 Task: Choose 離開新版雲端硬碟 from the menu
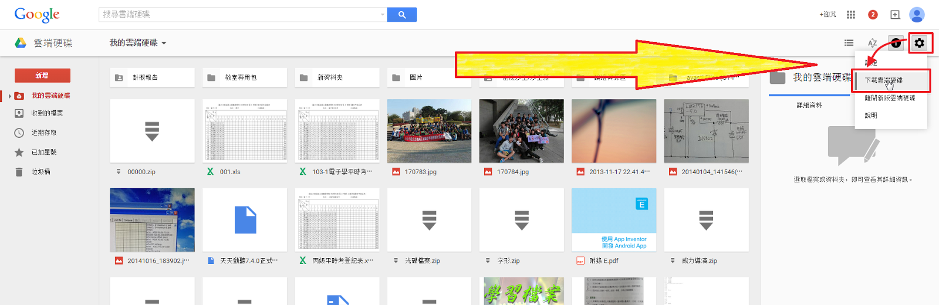890,98
